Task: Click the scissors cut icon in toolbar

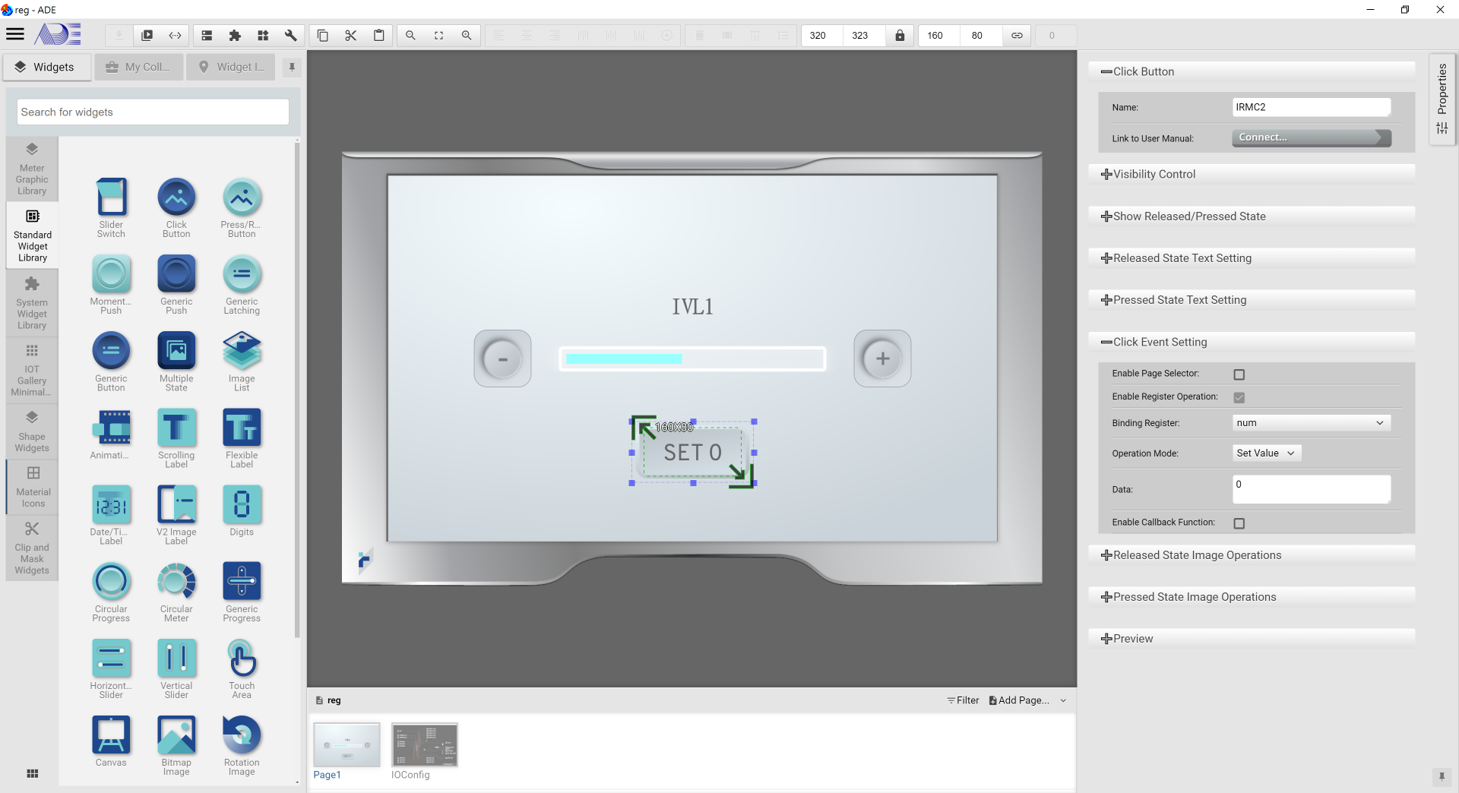Action: [x=350, y=36]
